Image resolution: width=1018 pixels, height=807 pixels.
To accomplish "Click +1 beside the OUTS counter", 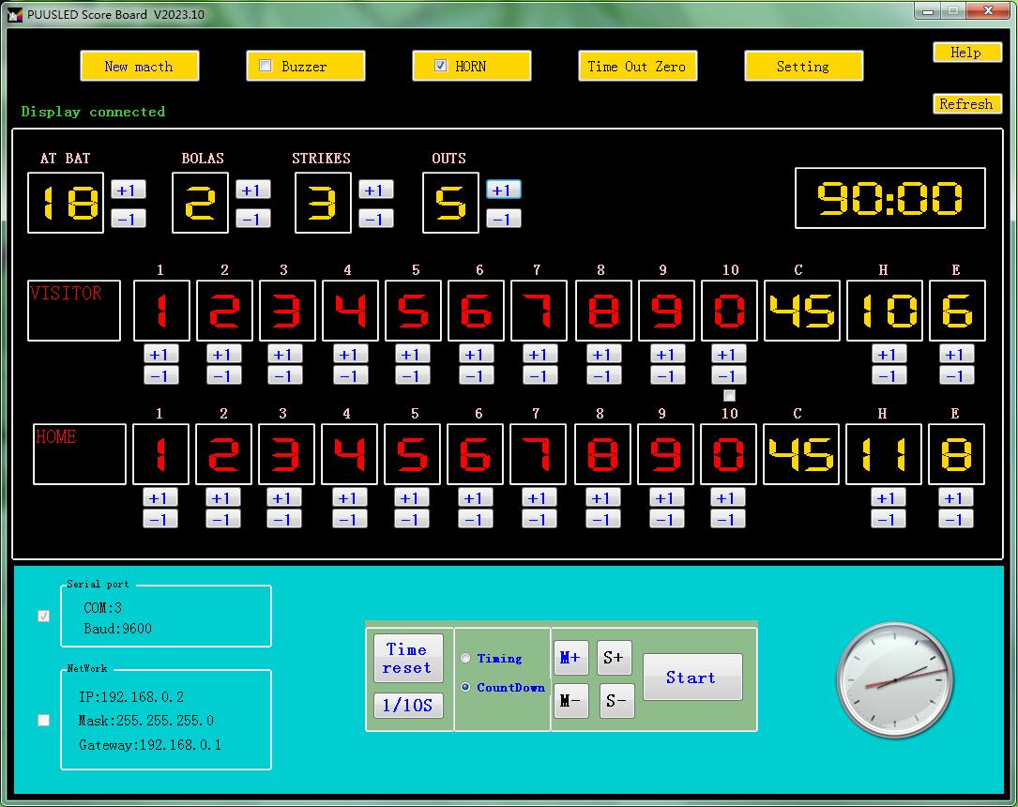I will click(x=504, y=190).
